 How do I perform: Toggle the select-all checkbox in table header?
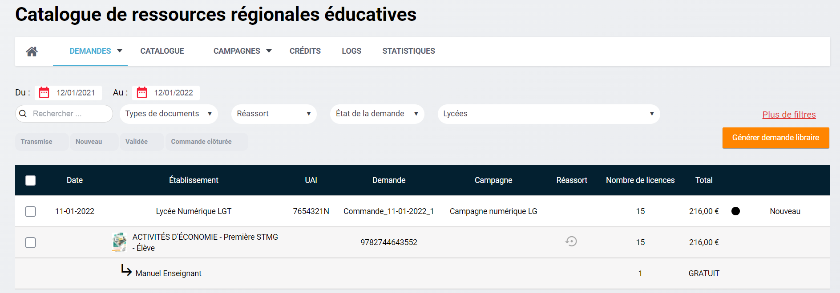point(31,180)
